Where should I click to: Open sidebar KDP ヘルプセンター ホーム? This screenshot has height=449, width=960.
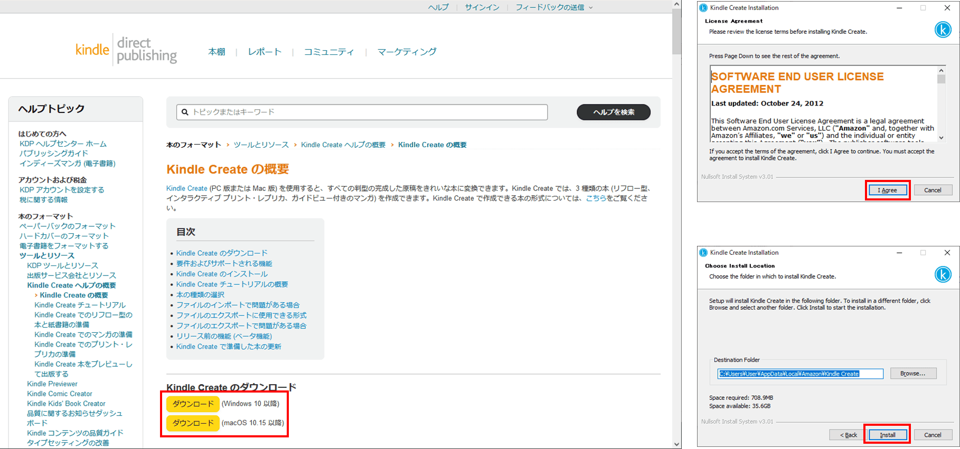click(63, 144)
